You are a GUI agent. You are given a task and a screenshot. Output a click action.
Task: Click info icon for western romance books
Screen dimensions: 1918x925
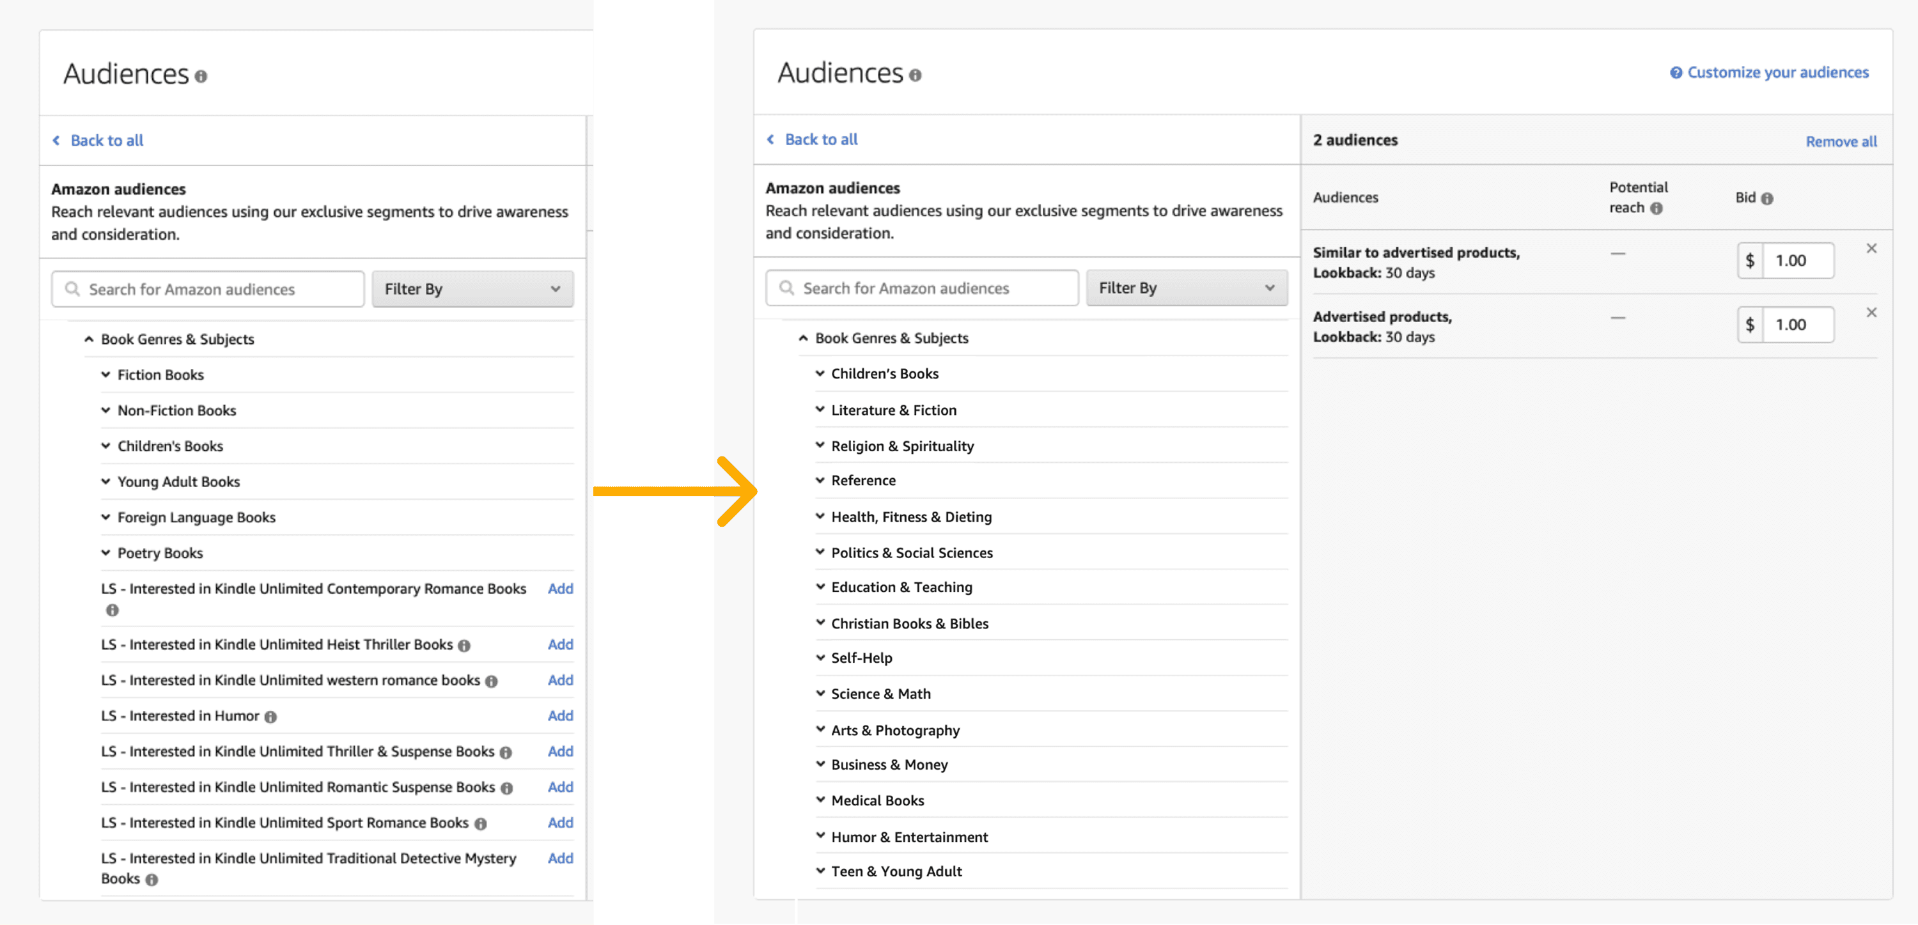pos(492,681)
